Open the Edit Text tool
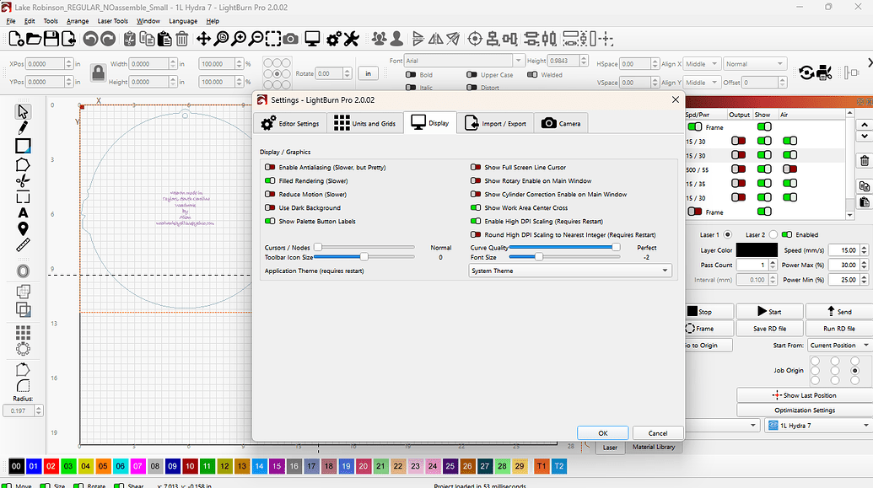The width and height of the screenshot is (873, 488). pyautogui.click(x=23, y=213)
